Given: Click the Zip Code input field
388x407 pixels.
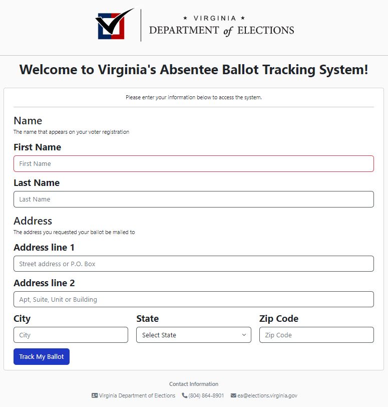Looking at the screenshot, I should tap(316, 335).
